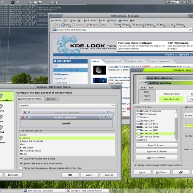Click Save Scheme button
The height and width of the screenshot is (193, 193).
click(x=157, y=145)
